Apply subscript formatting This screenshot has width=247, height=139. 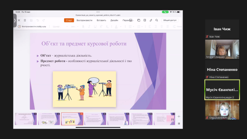click(107, 27)
